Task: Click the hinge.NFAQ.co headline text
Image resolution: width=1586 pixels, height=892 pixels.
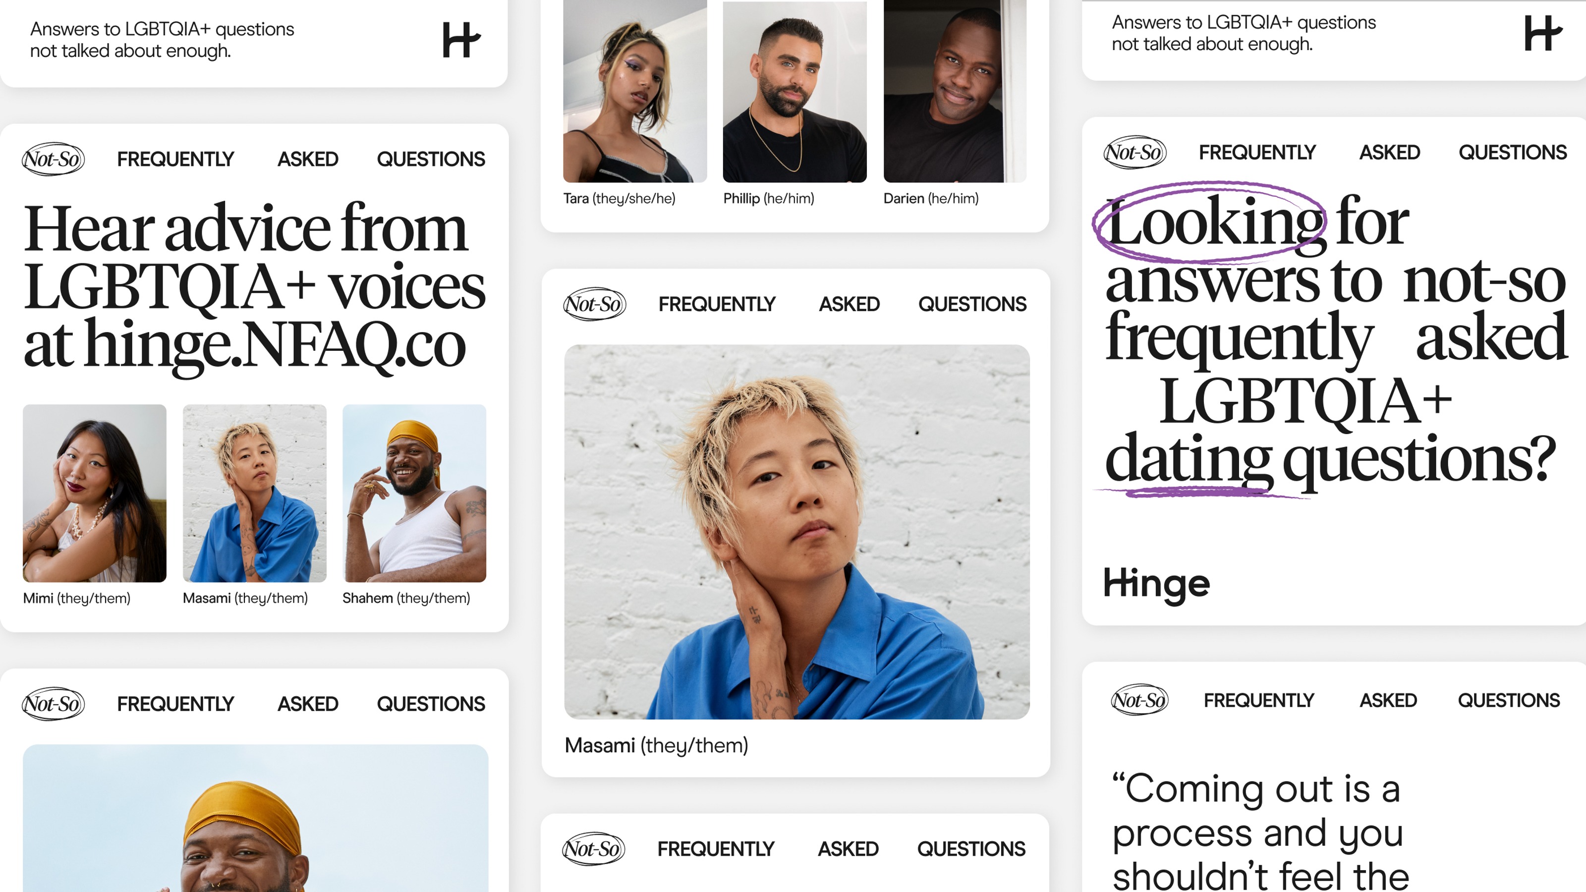Action: (x=245, y=345)
